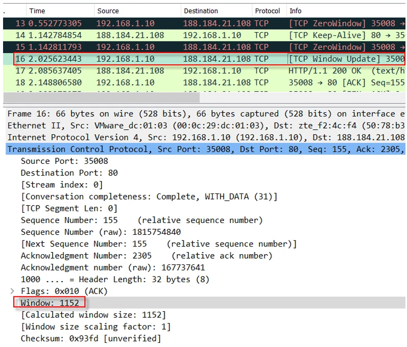Select packet 15 TCP ZeroWindow row

pyautogui.click(x=204, y=47)
